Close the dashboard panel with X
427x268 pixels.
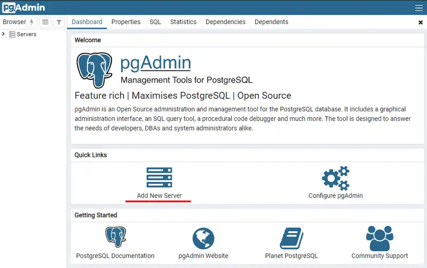coord(420,22)
